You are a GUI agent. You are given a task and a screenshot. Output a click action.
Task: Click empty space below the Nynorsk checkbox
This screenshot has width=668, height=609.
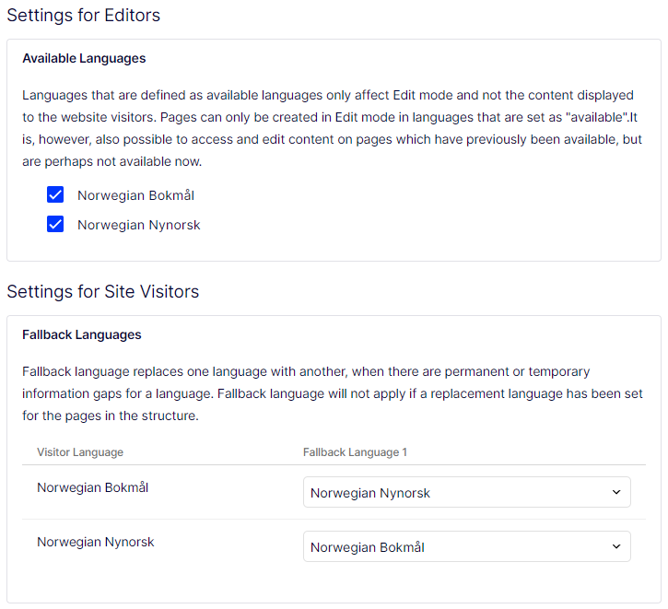pyautogui.click(x=332, y=249)
